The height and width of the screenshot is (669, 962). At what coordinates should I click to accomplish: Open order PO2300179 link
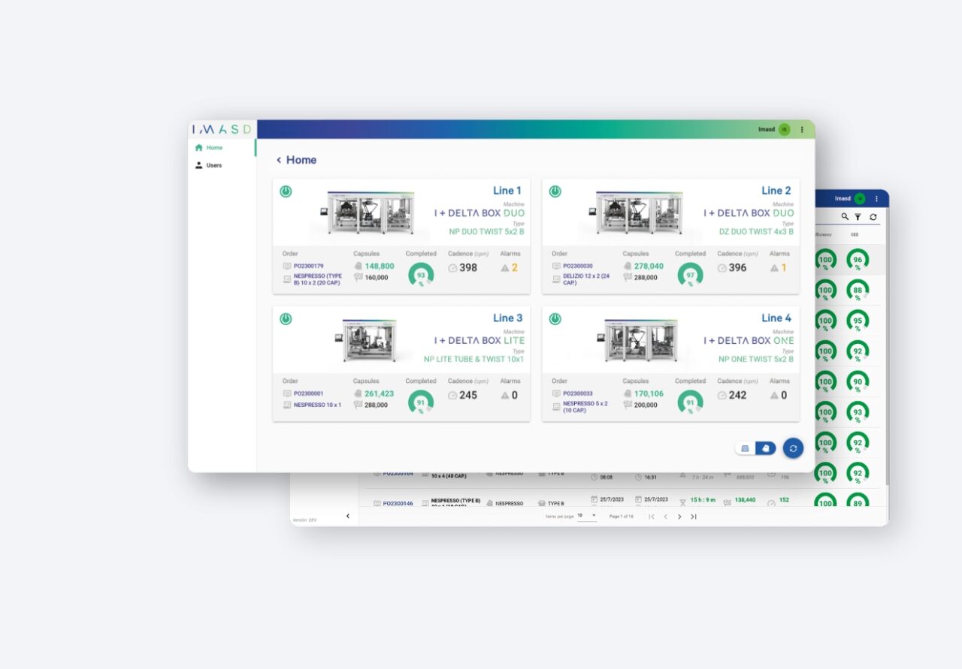click(x=308, y=266)
